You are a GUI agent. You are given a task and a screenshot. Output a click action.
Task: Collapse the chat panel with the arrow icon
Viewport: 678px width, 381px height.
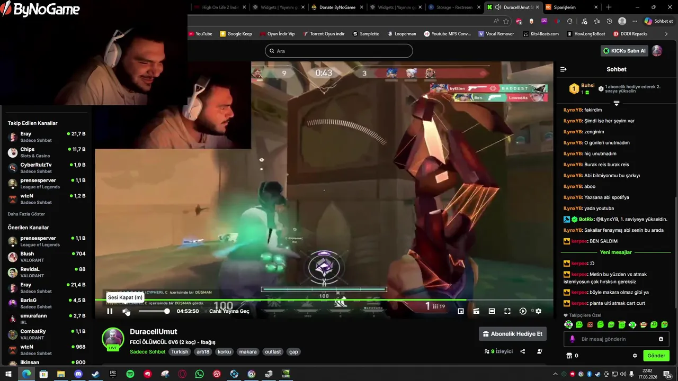coord(564,69)
